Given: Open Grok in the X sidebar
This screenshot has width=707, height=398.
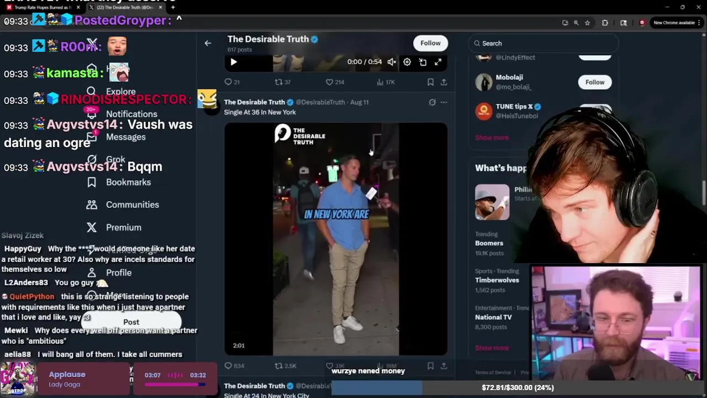Looking at the screenshot, I should point(115,159).
